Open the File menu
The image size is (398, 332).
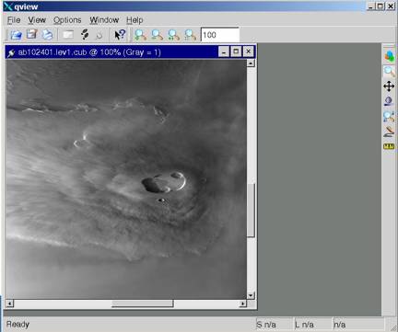(14, 20)
